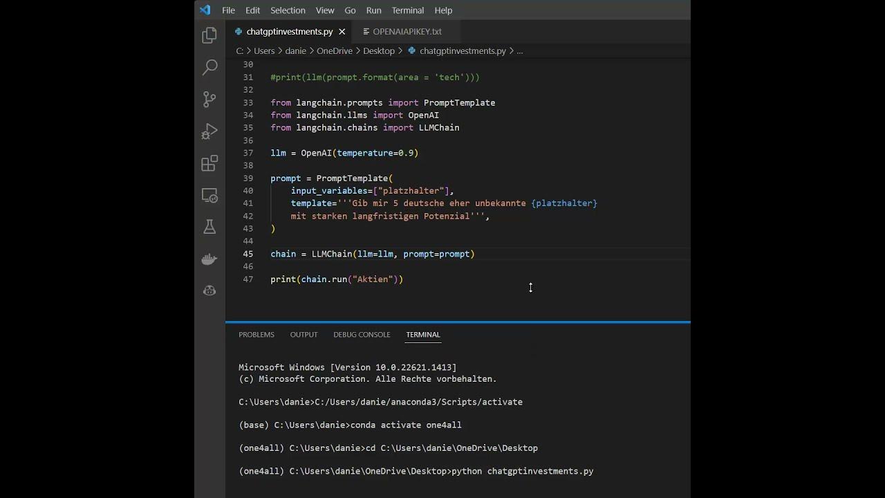Click the C: breadcrumb root

coord(240,51)
